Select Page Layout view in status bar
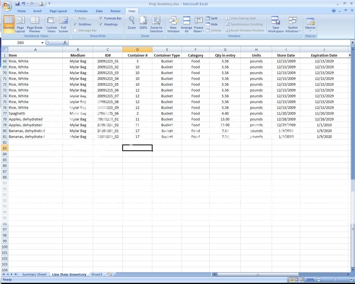Screen dimensions: 355x284 pos(297,280)
